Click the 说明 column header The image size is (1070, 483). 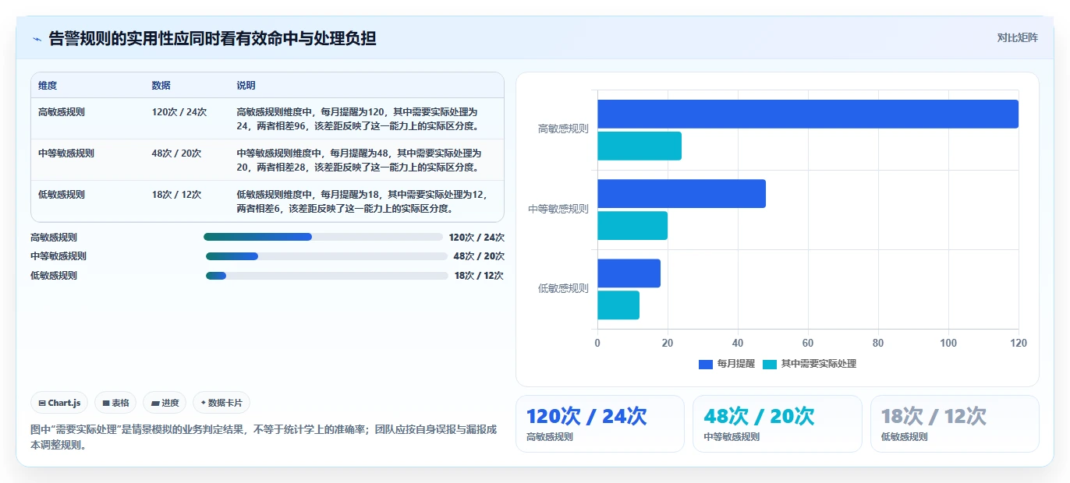pyautogui.click(x=246, y=86)
